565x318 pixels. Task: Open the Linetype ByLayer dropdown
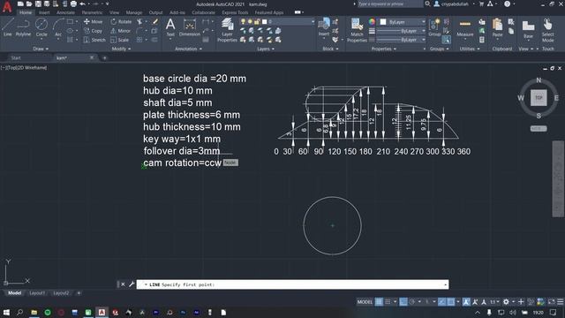click(x=401, y=40)
